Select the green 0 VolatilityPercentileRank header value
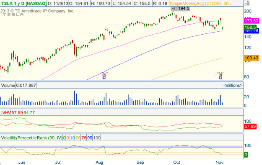262x165 pixels. (x=64, y=138)
